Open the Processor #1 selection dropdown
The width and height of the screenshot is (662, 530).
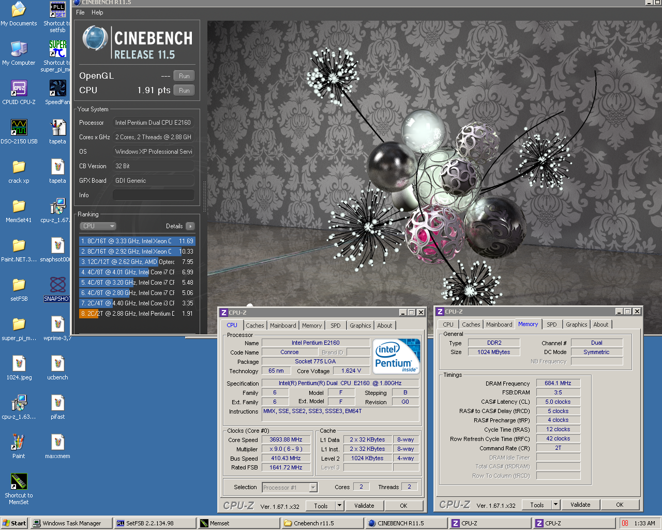tap(290, 488)
